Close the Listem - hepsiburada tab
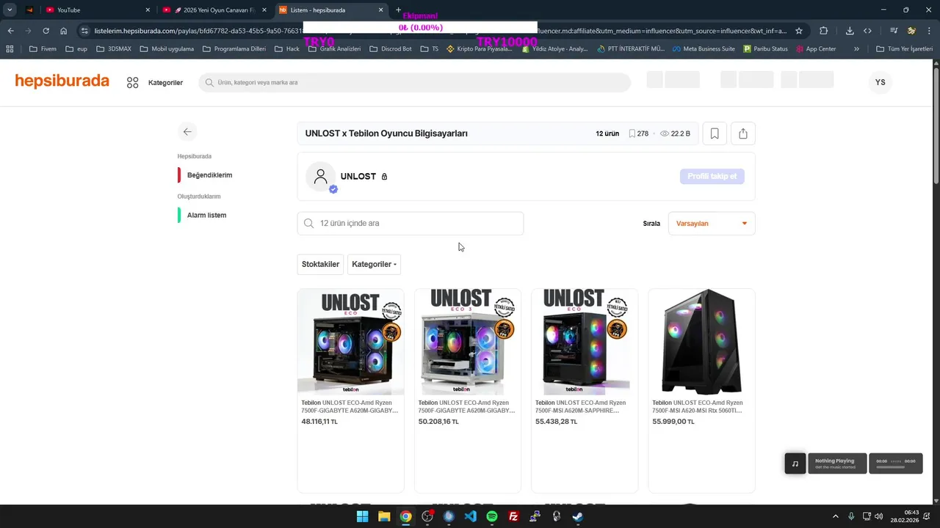This screenshot has width=940, height=528. point(380,10)
